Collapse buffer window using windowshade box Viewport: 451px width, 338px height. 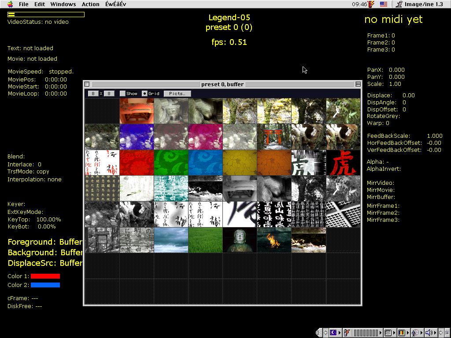[x=358, y=84]
